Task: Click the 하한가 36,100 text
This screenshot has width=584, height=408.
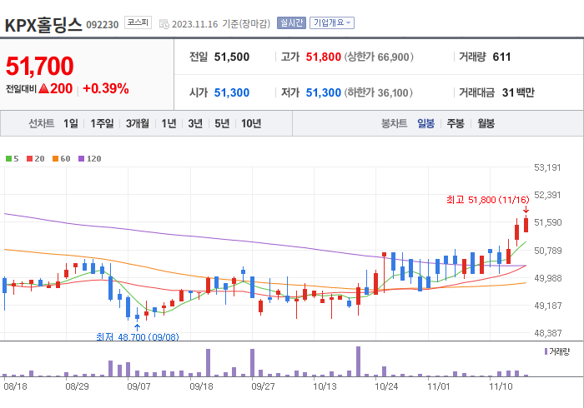Action: [378, 92]
